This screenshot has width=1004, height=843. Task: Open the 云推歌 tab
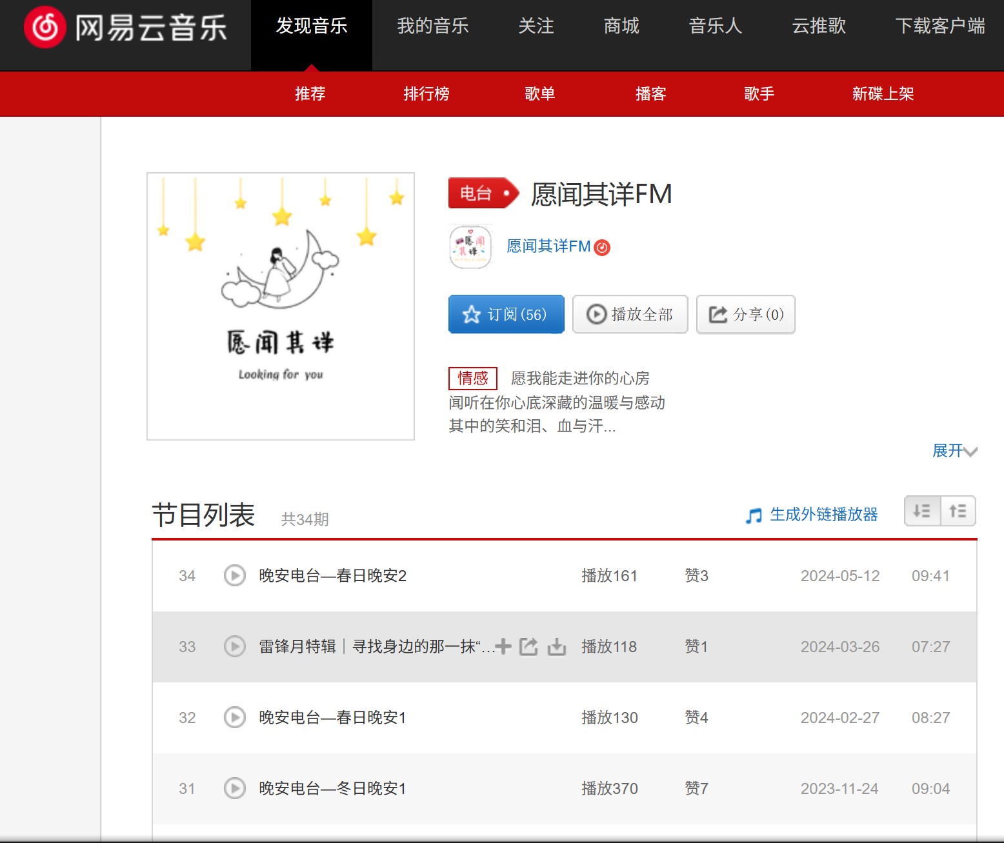[x=819, y=26]
